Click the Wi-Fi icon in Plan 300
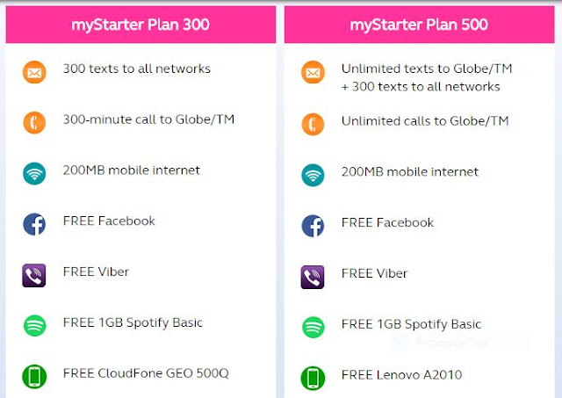This screenshot has width=562, height=398. (33, 174)
